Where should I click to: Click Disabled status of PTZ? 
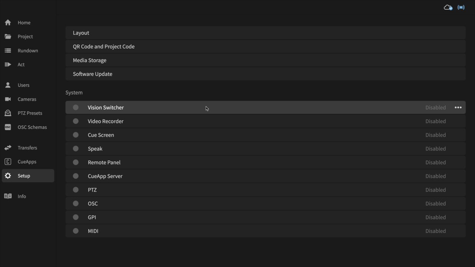tap(436, 190)
